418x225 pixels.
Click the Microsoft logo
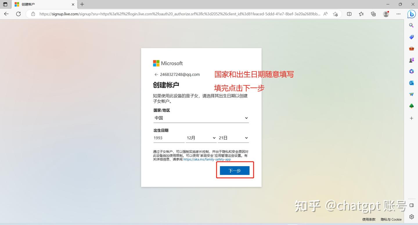click(x=168, y=63)
